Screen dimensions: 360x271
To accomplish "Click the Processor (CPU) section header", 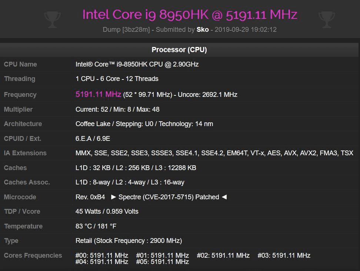I will tap(179, 50).
